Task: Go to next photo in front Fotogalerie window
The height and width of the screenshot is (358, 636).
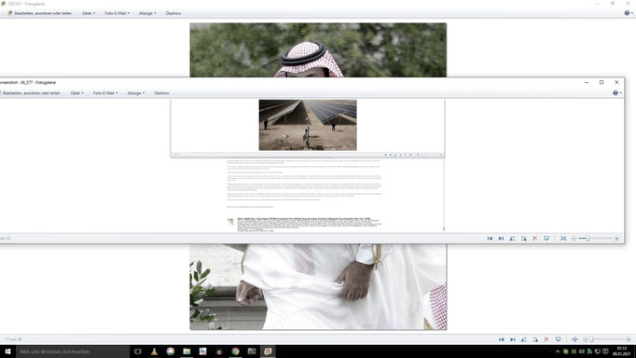Action: pos(501,239)
